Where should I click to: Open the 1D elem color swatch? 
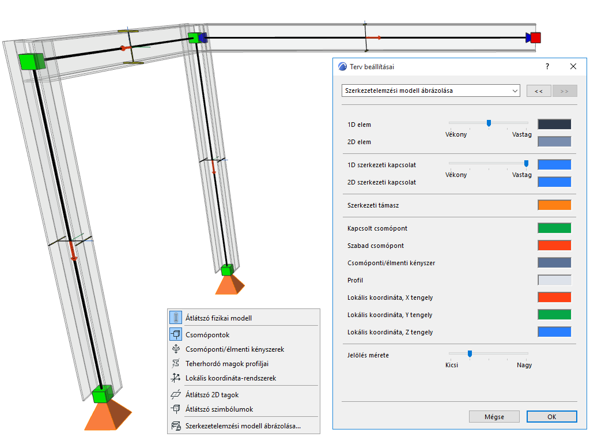[x=554, y=124]
